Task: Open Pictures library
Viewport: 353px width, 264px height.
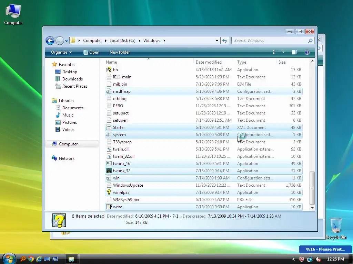Action: (x=70, y=122)
